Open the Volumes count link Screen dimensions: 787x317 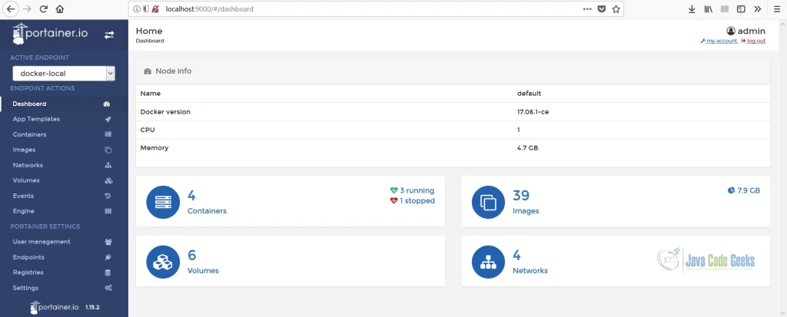pyautogui.click(x=203, y=262)
